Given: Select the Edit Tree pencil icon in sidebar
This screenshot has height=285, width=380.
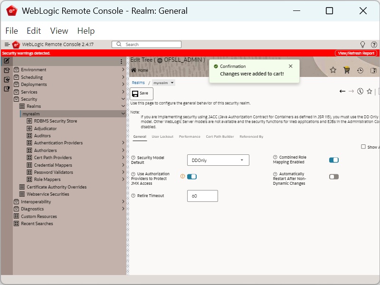Looking at the screenshot, I should coord(7,61).
